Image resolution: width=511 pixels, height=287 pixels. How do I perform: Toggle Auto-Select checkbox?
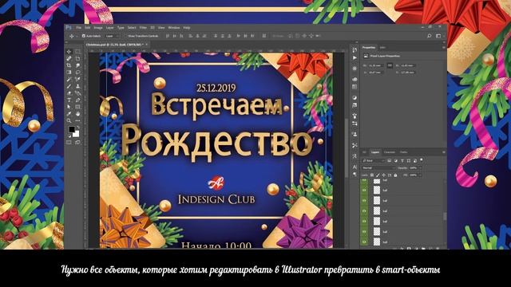(83, 36)
